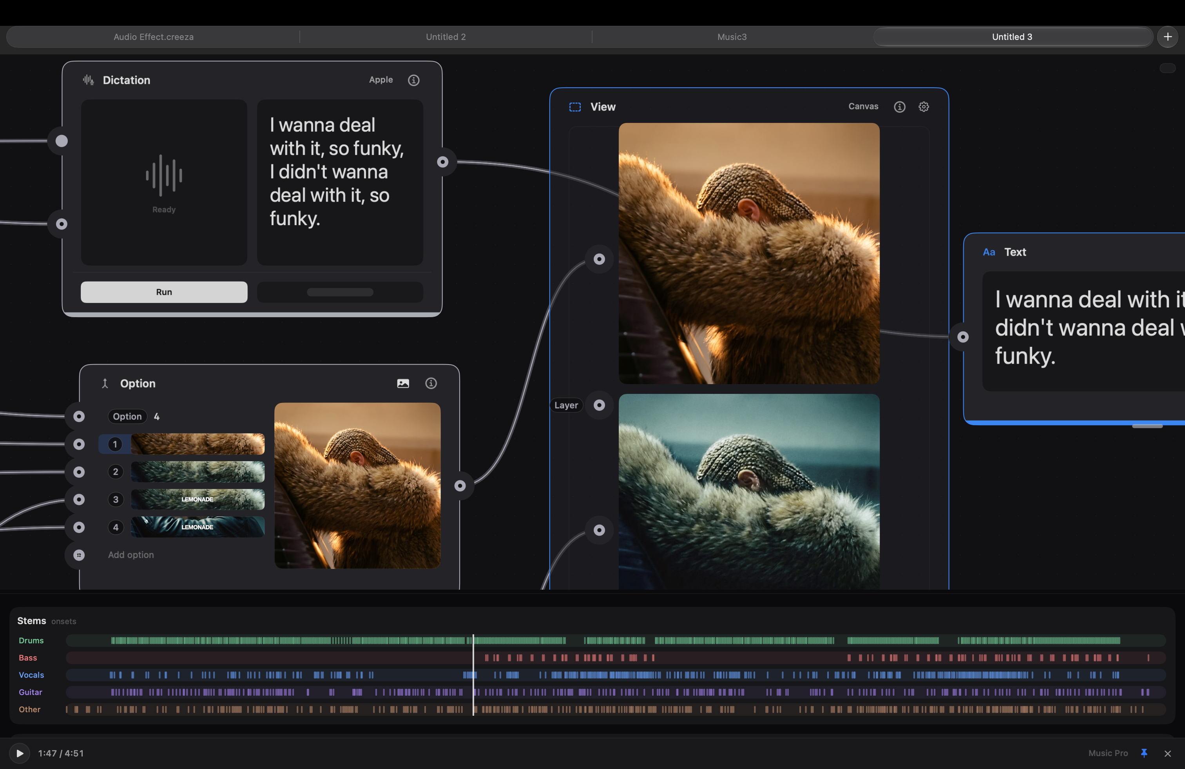Switch to Untitled 2 tab
This screenshot has height=769, width=1185.
(446, 37)
